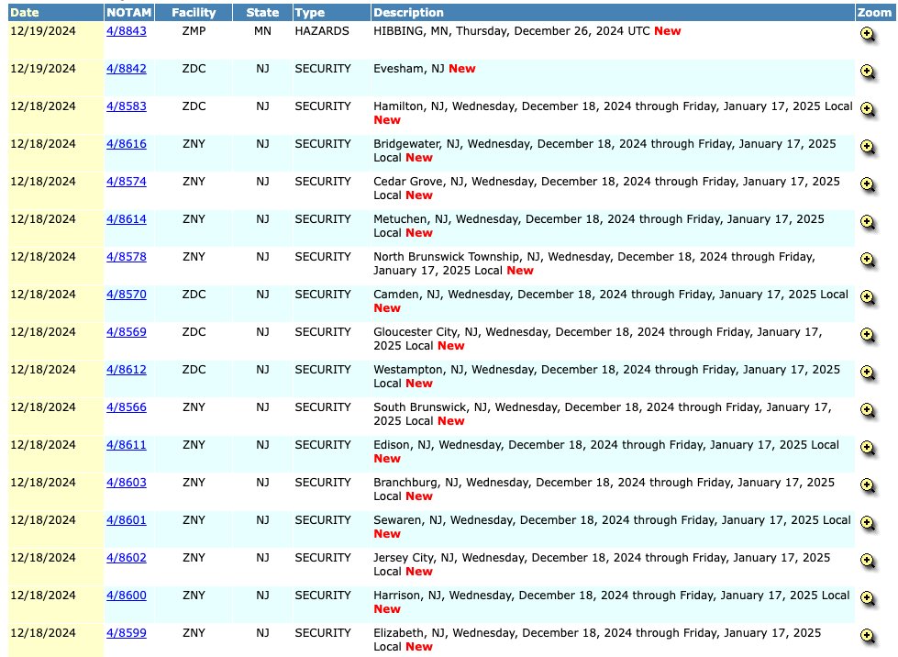Open zoom for Sewaren, NJ entry

(x=867, y=523)
